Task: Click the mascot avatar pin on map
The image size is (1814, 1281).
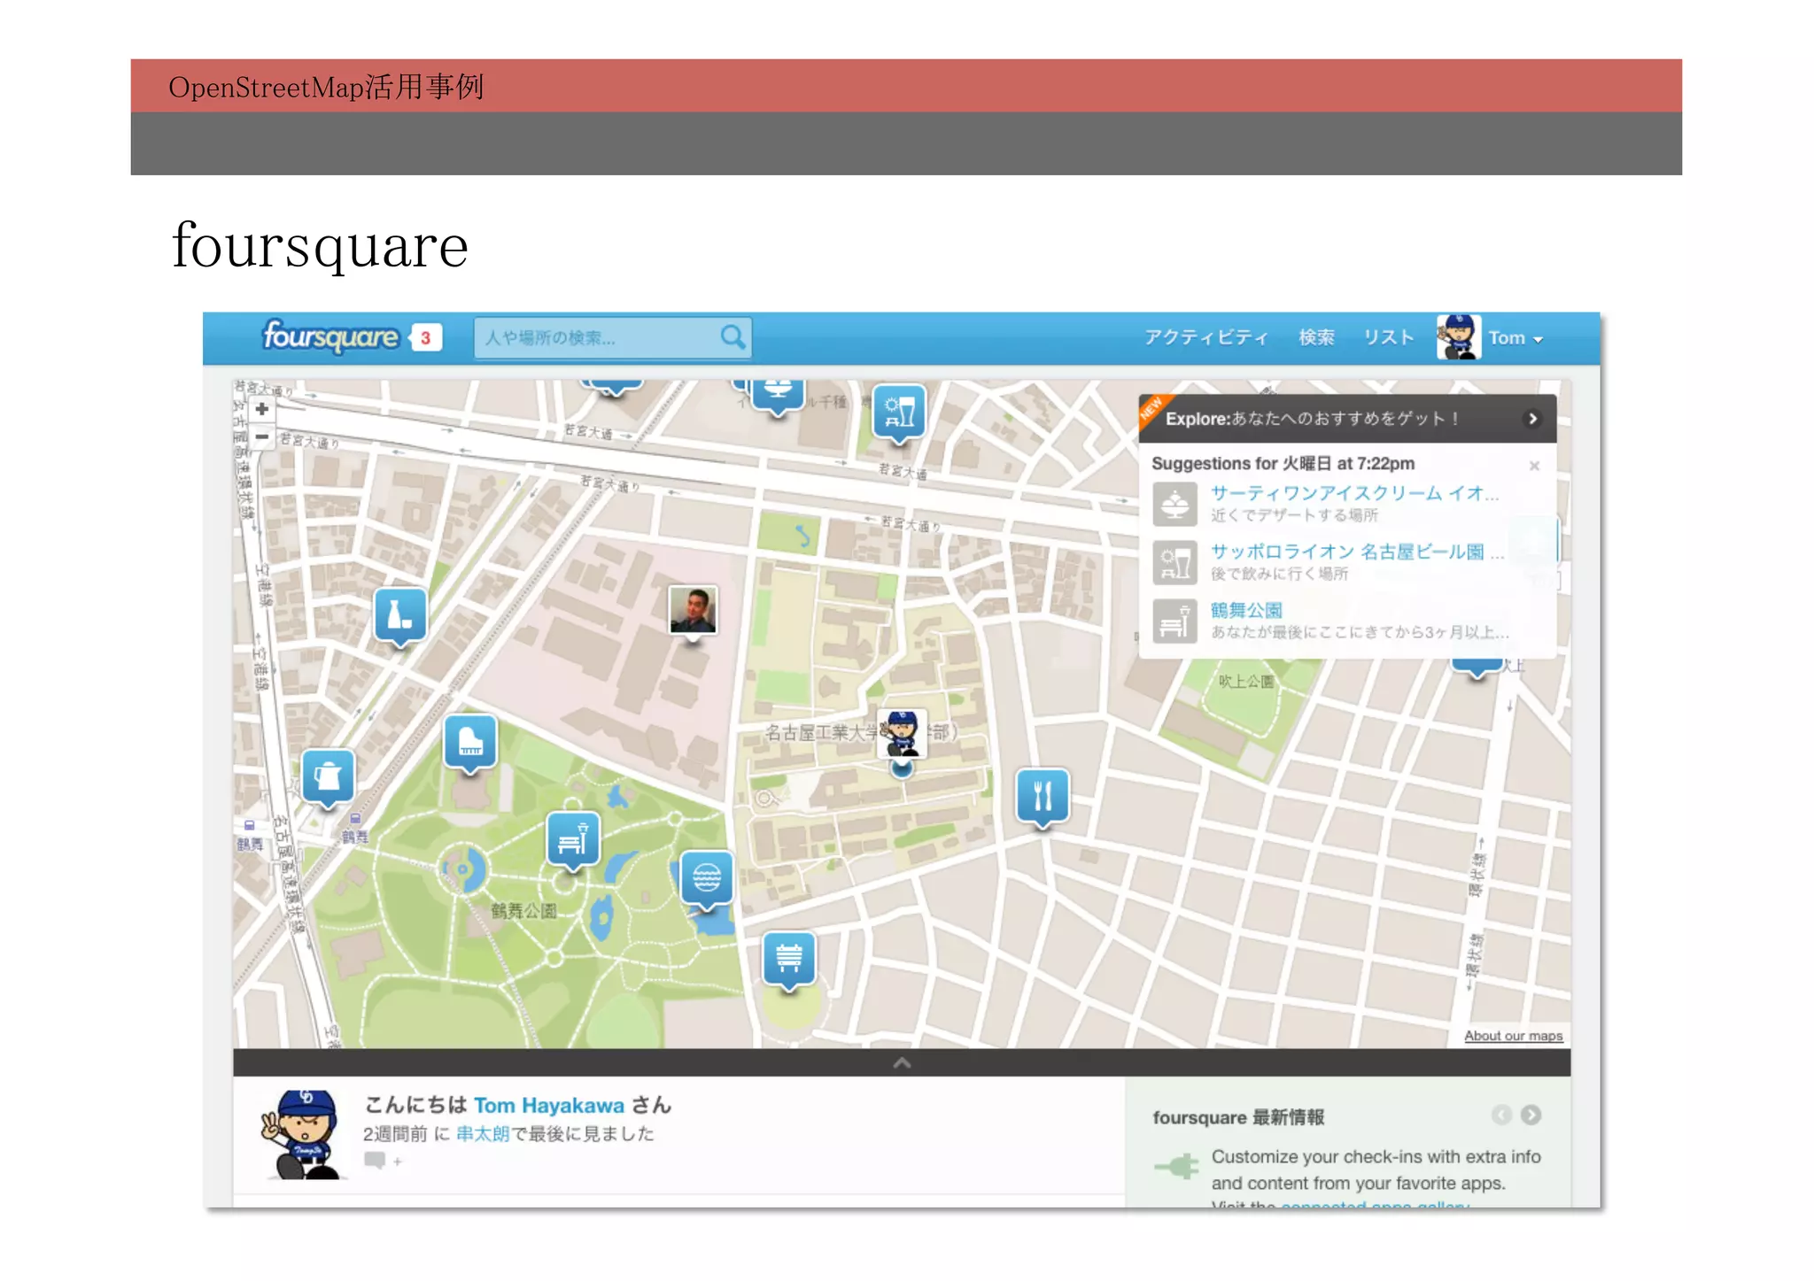Action: tap(902, 735)
